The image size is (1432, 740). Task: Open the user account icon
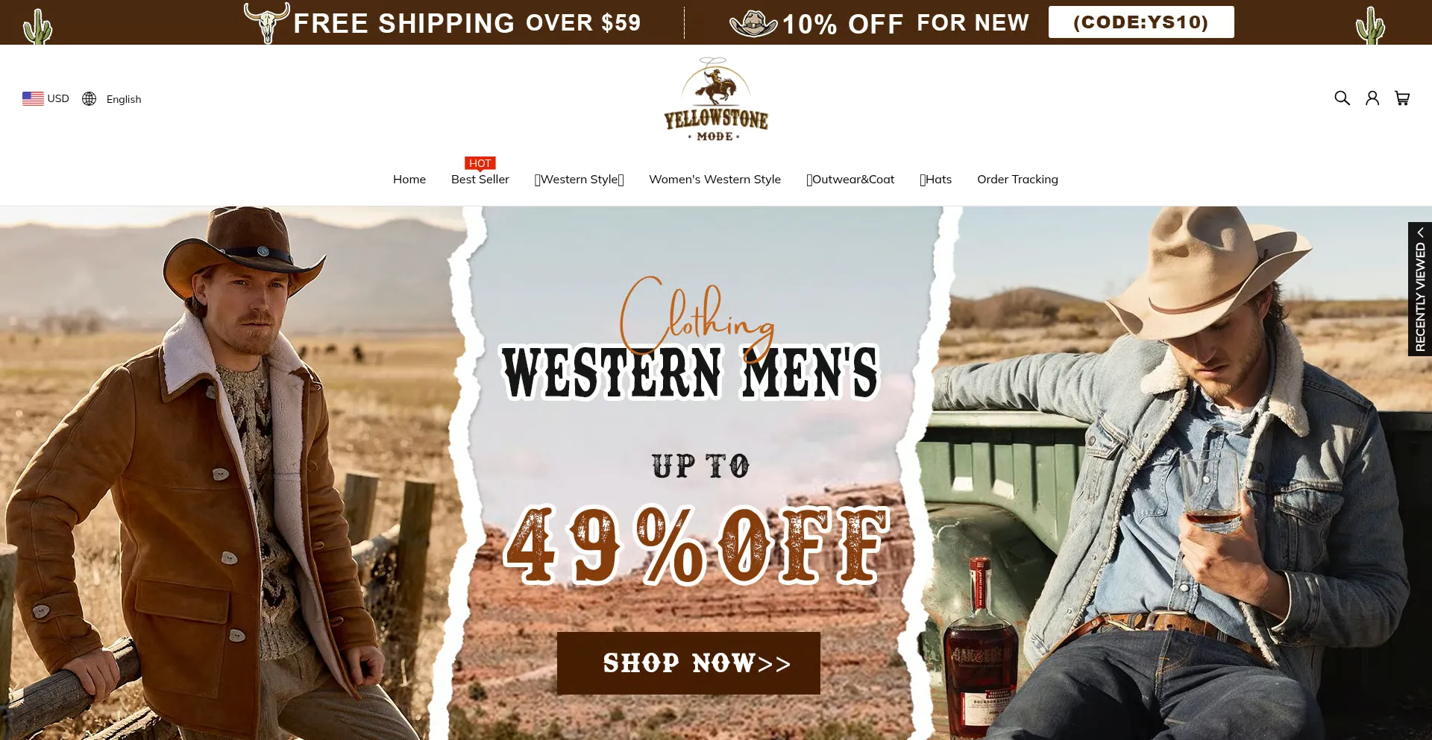(x=1372, y=98)
